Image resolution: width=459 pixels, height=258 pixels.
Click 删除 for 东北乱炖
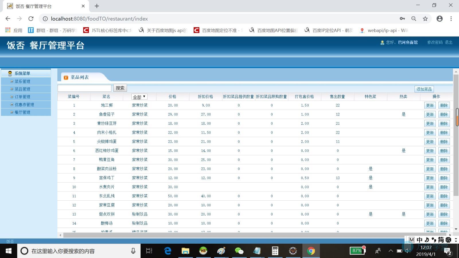pyautogui.click(x=444, y=196)
